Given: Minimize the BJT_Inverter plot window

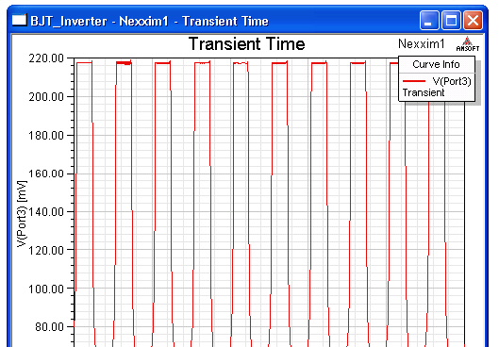Looking at the screenshot, I should 429,21.
